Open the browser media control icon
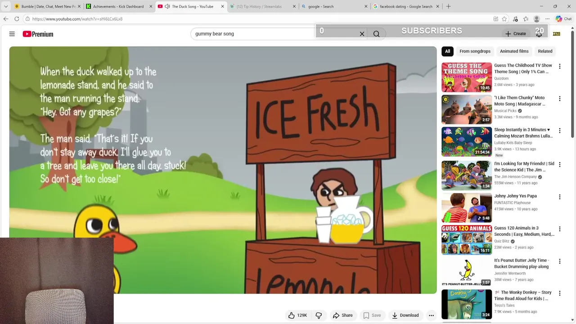The height and width of the screenshot is (324, 576). [x=515, y=19]
